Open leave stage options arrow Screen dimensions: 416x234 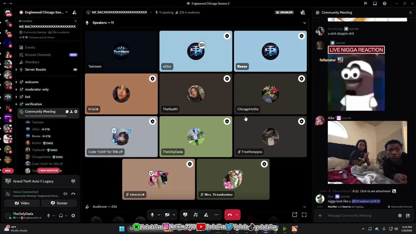(x=237, y=215)
